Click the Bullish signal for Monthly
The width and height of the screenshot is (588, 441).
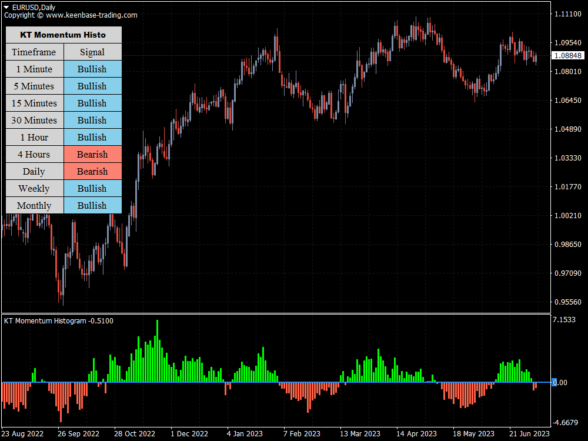92,205
